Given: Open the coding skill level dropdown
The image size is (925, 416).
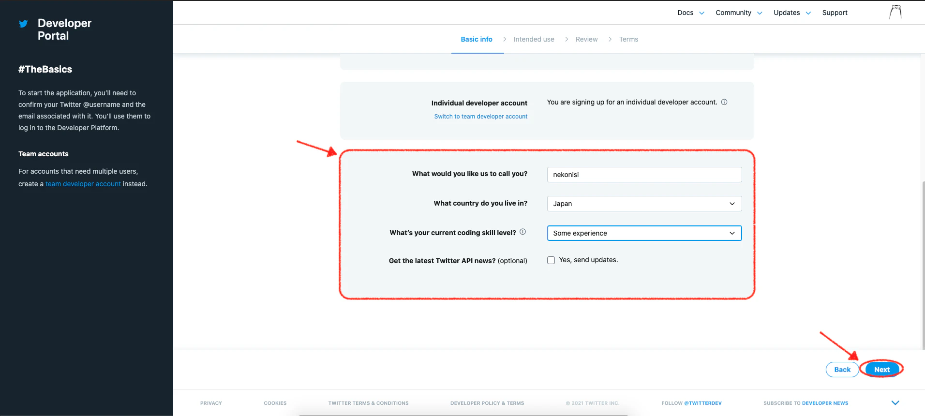Looking at the screenshot, I should 644,233.
